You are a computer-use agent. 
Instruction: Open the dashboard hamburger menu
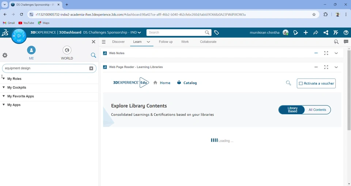[103, 42]
